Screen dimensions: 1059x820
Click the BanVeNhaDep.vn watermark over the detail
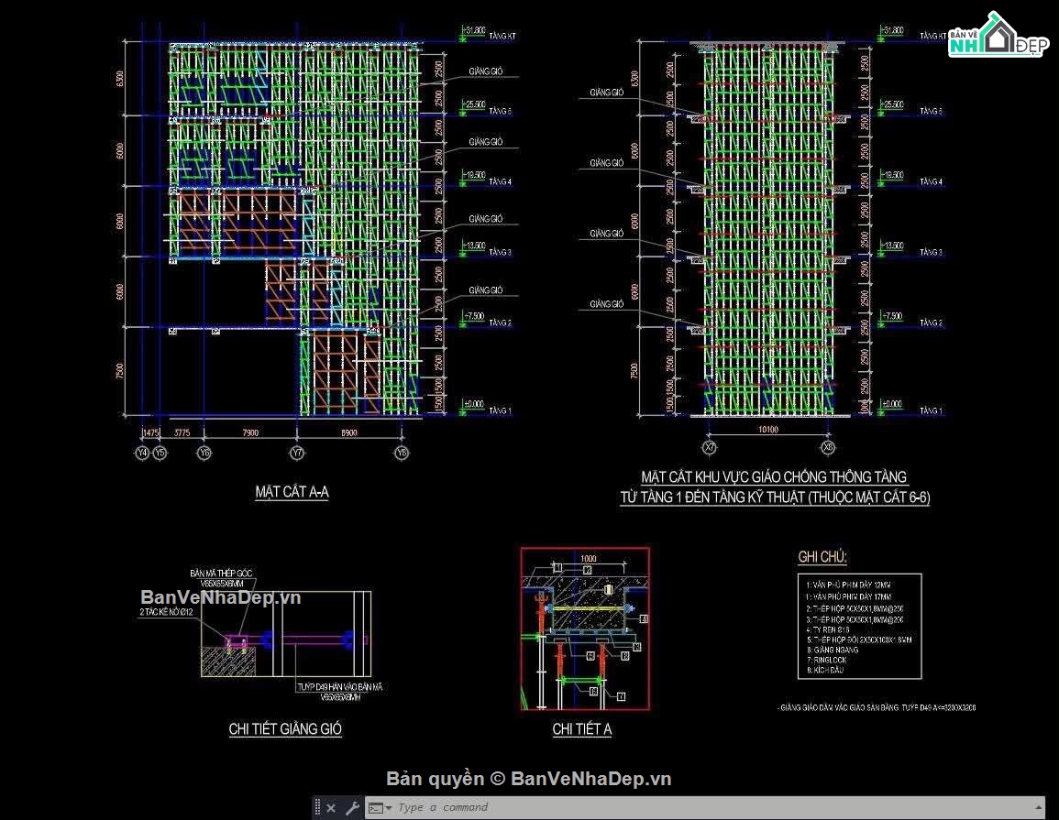(x=221, y=597)
